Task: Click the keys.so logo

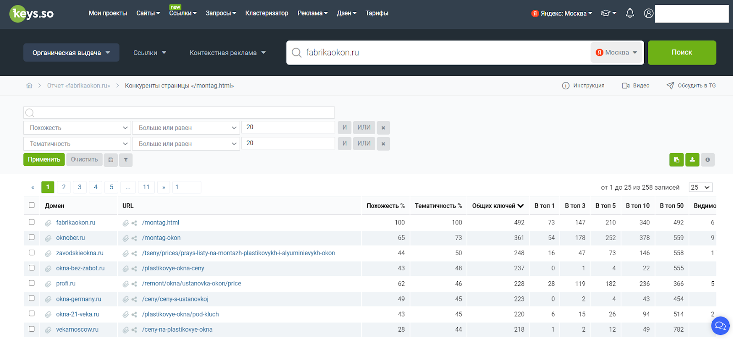Action: 32,14
